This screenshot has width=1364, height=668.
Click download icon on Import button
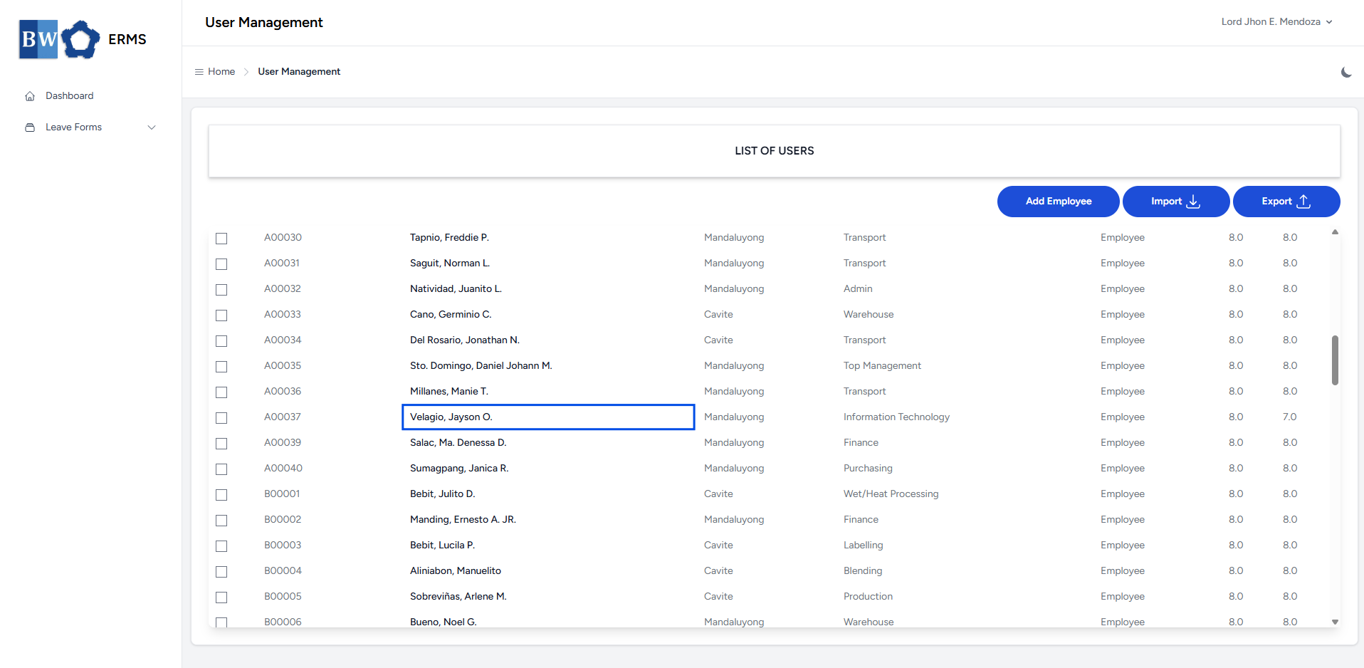pyautogui.click(x=1194, y=202)
